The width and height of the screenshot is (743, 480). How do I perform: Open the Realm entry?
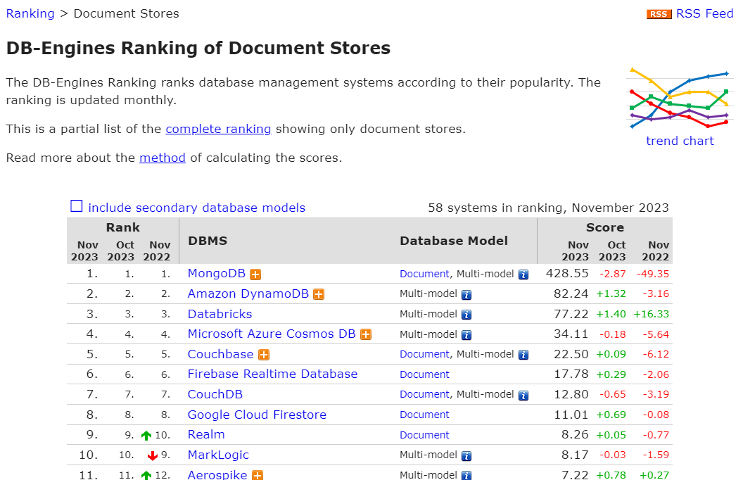[x=206, y=434]
